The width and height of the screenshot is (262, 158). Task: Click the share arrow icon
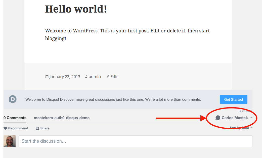pyautogui.click(x=37, y=128)
